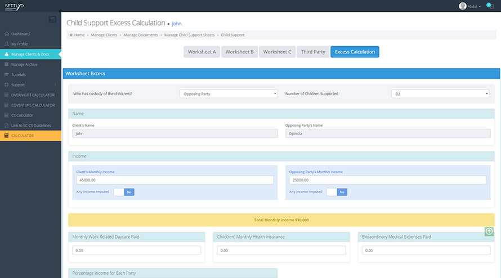Toggle opposing party's Any Income Imputed switch
The width and height of the screenshot is (501, 278).
coord(337,192)
